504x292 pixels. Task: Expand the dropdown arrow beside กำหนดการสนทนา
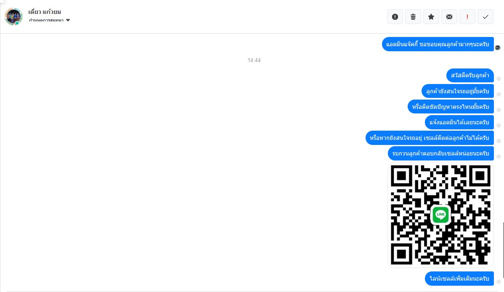68,20
